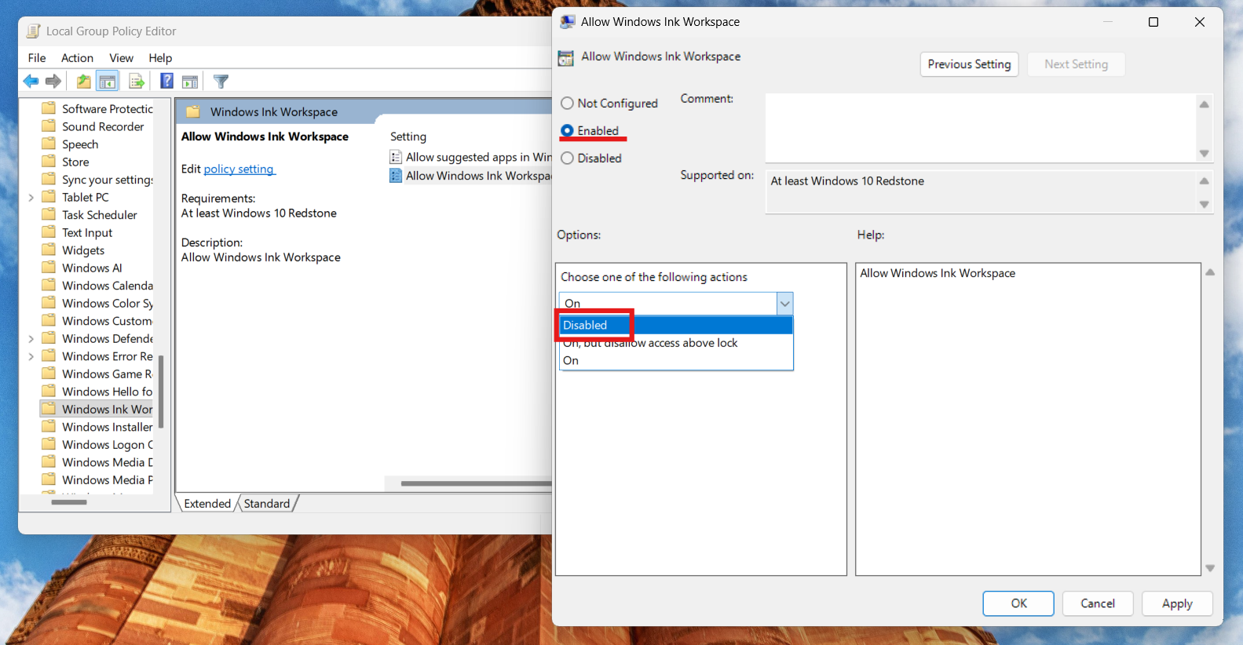Click the policy icon beside Allow Windows Ink Workspace row

click(396, 176)
